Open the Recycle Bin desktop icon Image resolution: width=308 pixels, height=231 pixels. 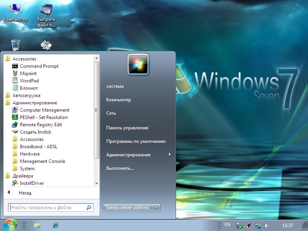[x=15, y=45]
